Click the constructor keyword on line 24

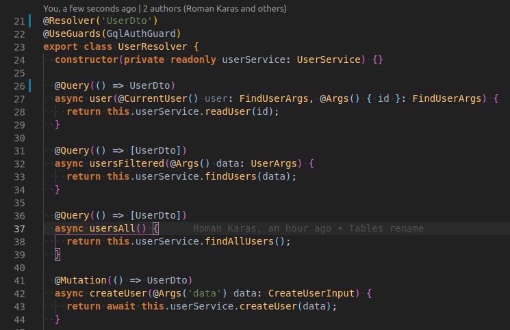pyautogui.click(x=86, y=59)
